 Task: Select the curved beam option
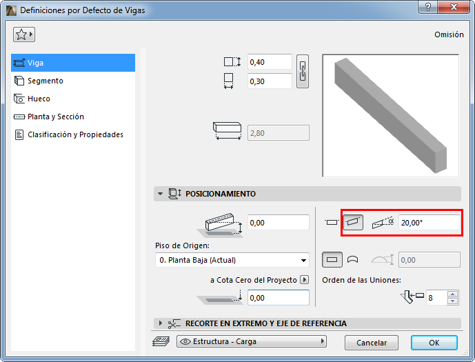[352, 260]
